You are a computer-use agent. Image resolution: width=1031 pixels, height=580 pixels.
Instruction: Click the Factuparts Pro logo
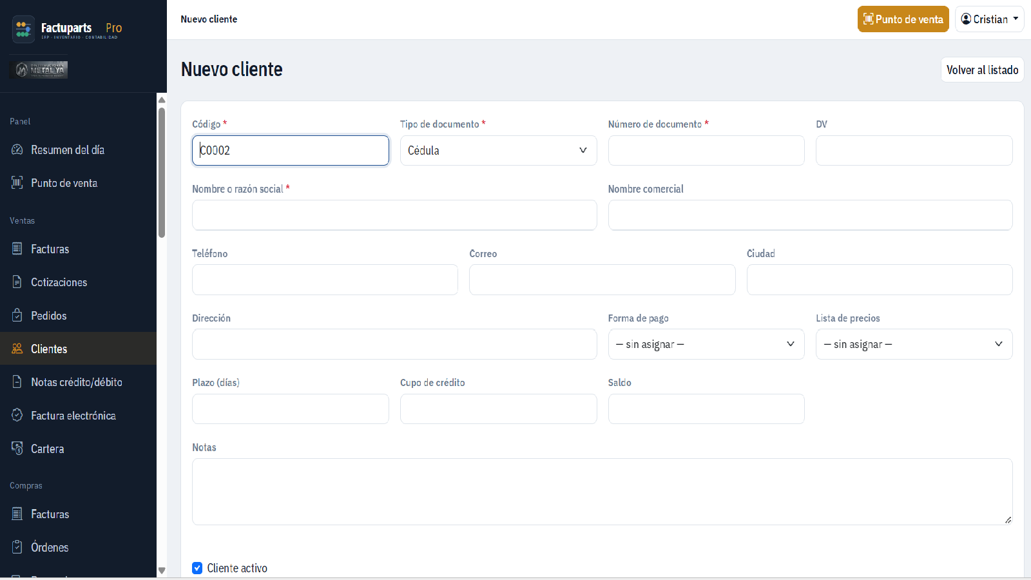(x=67, y=29)
